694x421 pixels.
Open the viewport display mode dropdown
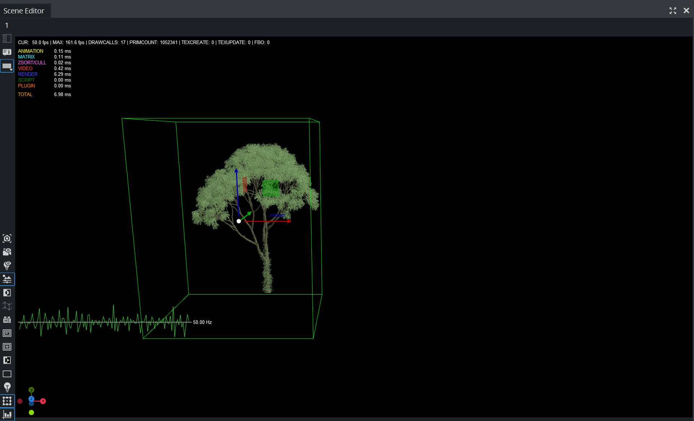(x=7, y=66)
